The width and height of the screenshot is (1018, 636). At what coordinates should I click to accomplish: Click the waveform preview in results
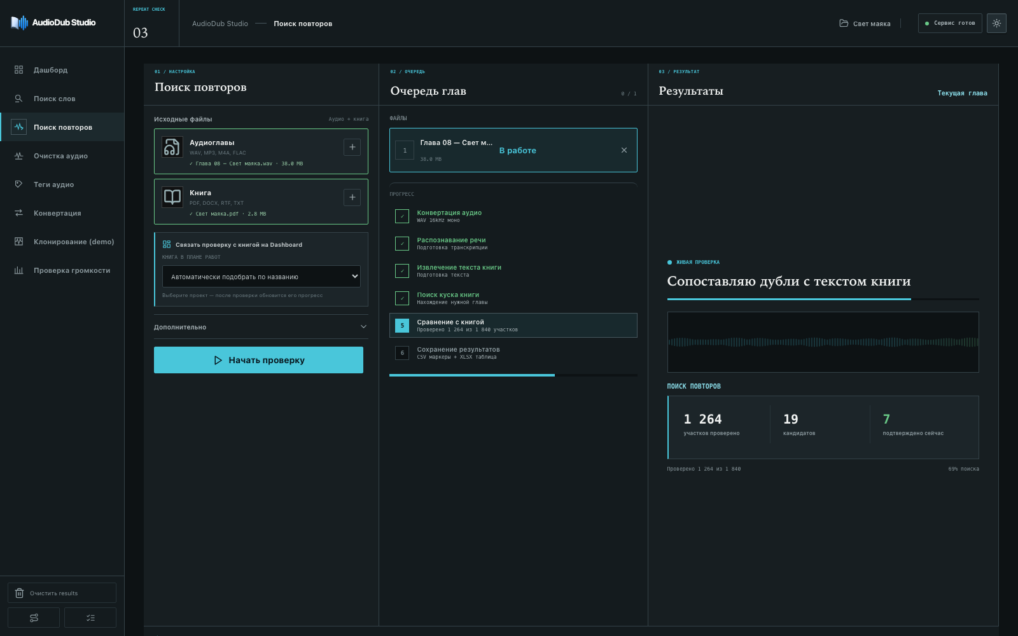click(823, 342)
